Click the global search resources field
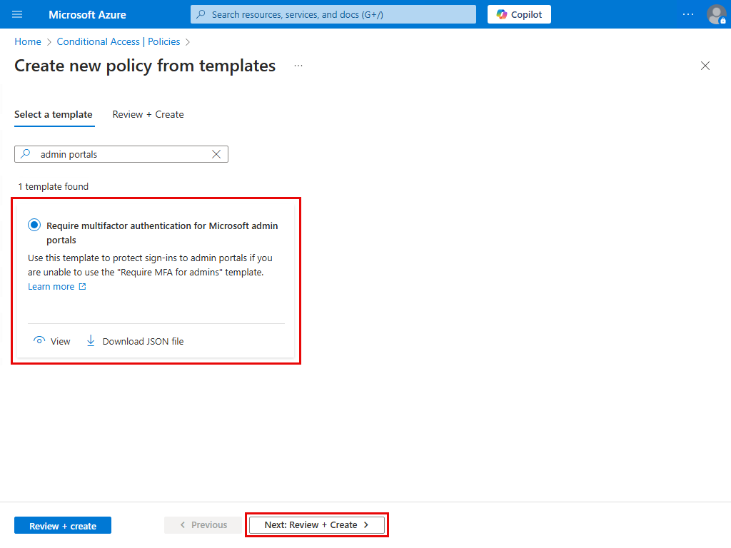731x548 pixels. click(333, 14)
